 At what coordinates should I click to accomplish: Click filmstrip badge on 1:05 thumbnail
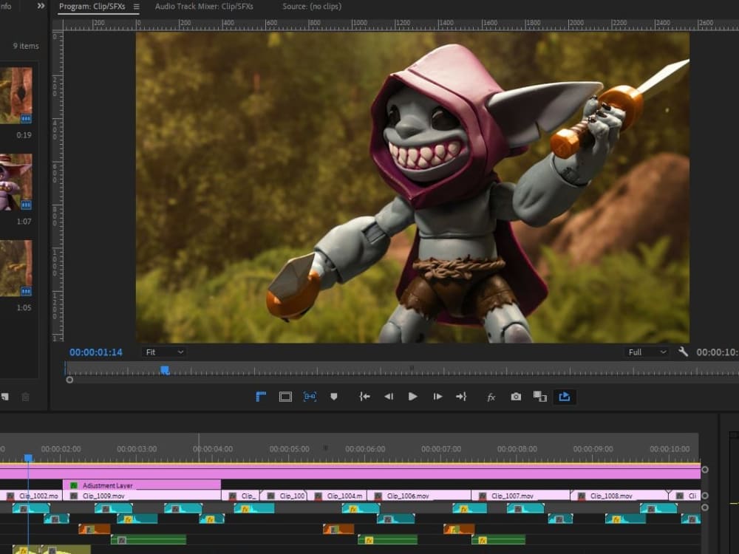[26, 291]
